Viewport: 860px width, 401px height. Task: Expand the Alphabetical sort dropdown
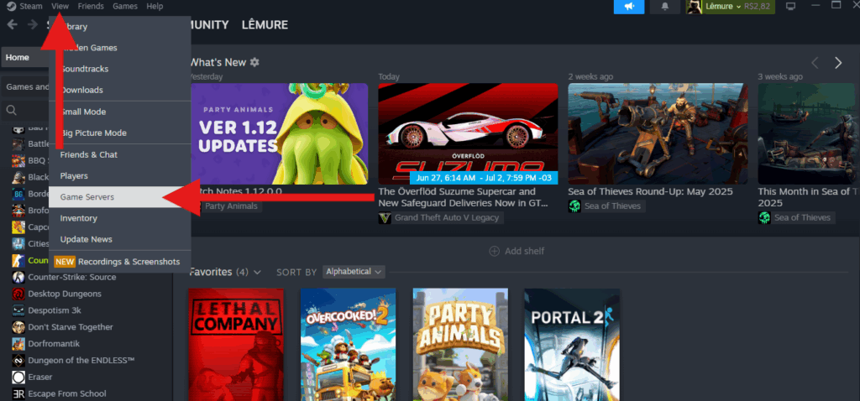pos(354,272)
